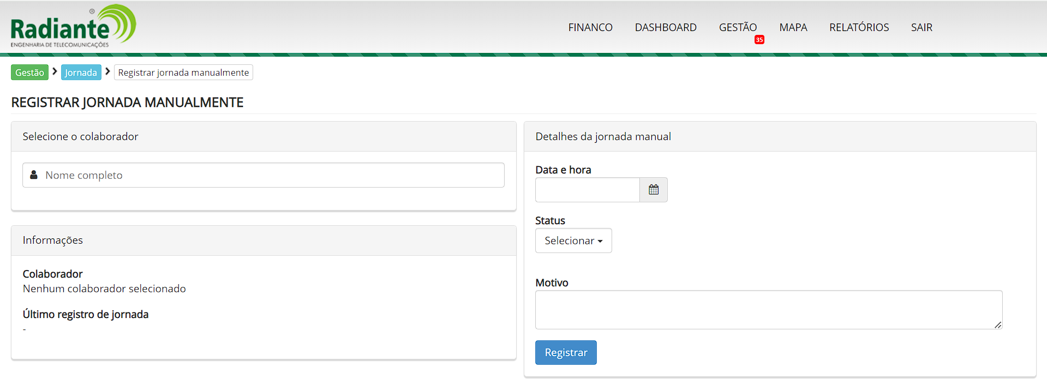The height and width of the screenshot is (385, 1047).
Task: Open the calendar date picker icon
Action: pyautogui.click(x=654, y=190)
